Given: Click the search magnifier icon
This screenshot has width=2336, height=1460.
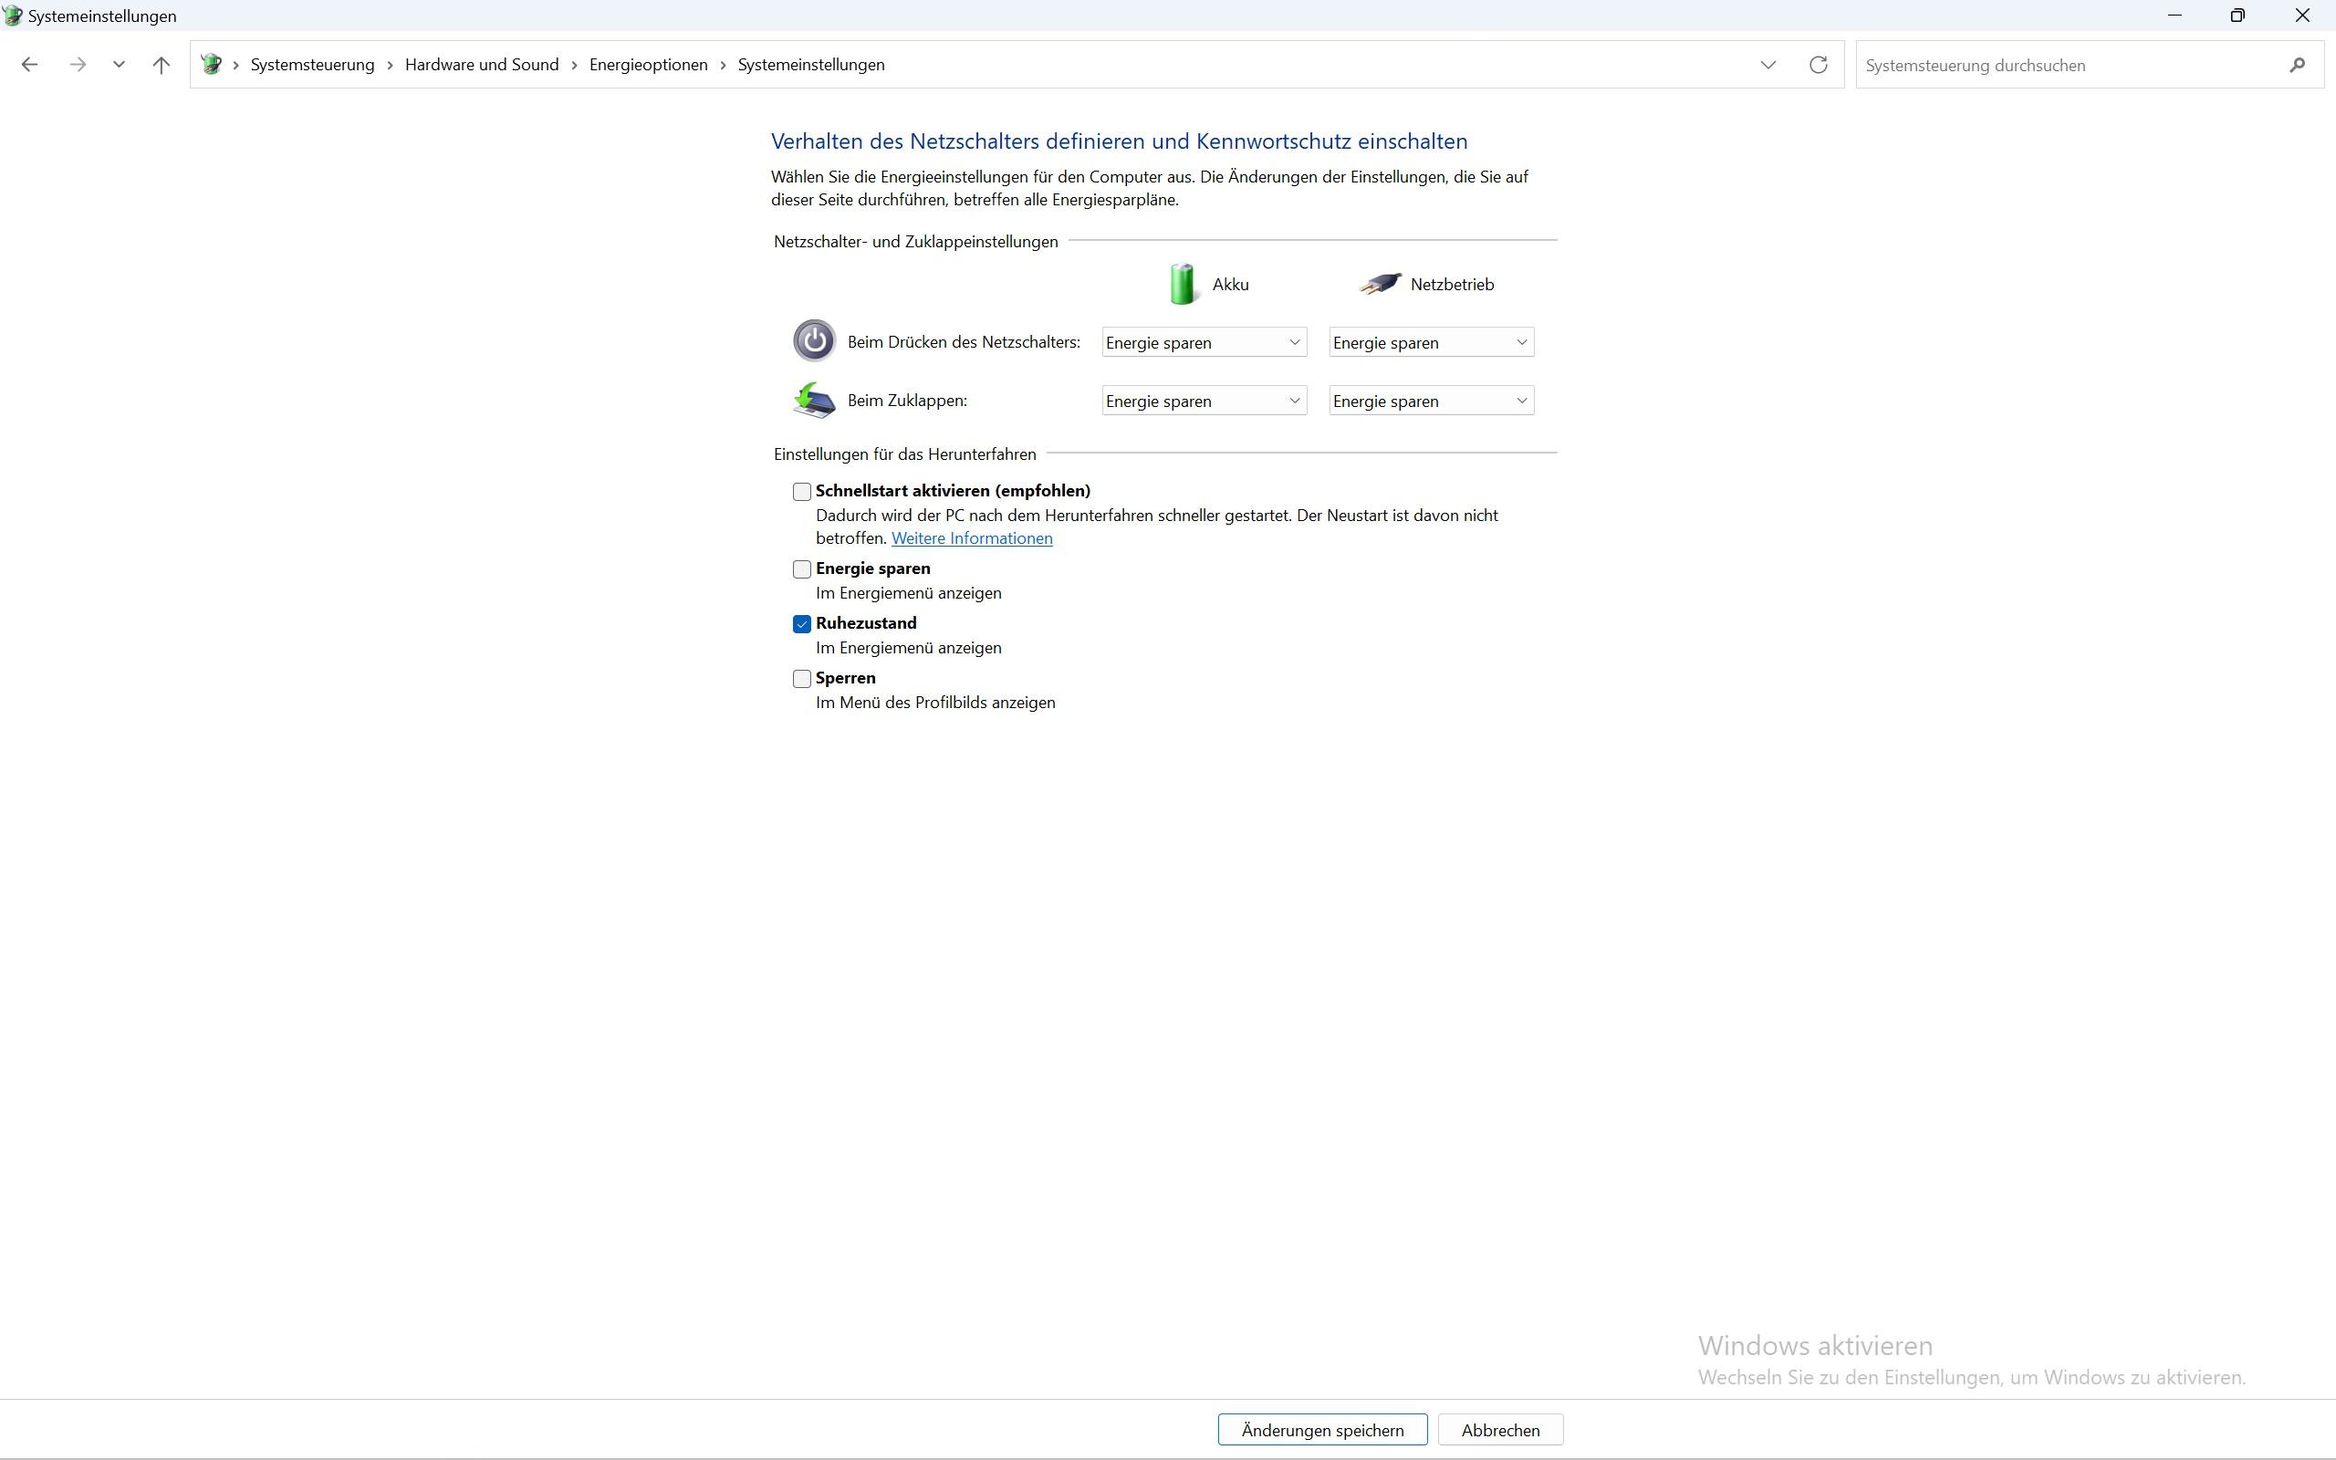Looking at the screenshot, I should [2297, 65].
